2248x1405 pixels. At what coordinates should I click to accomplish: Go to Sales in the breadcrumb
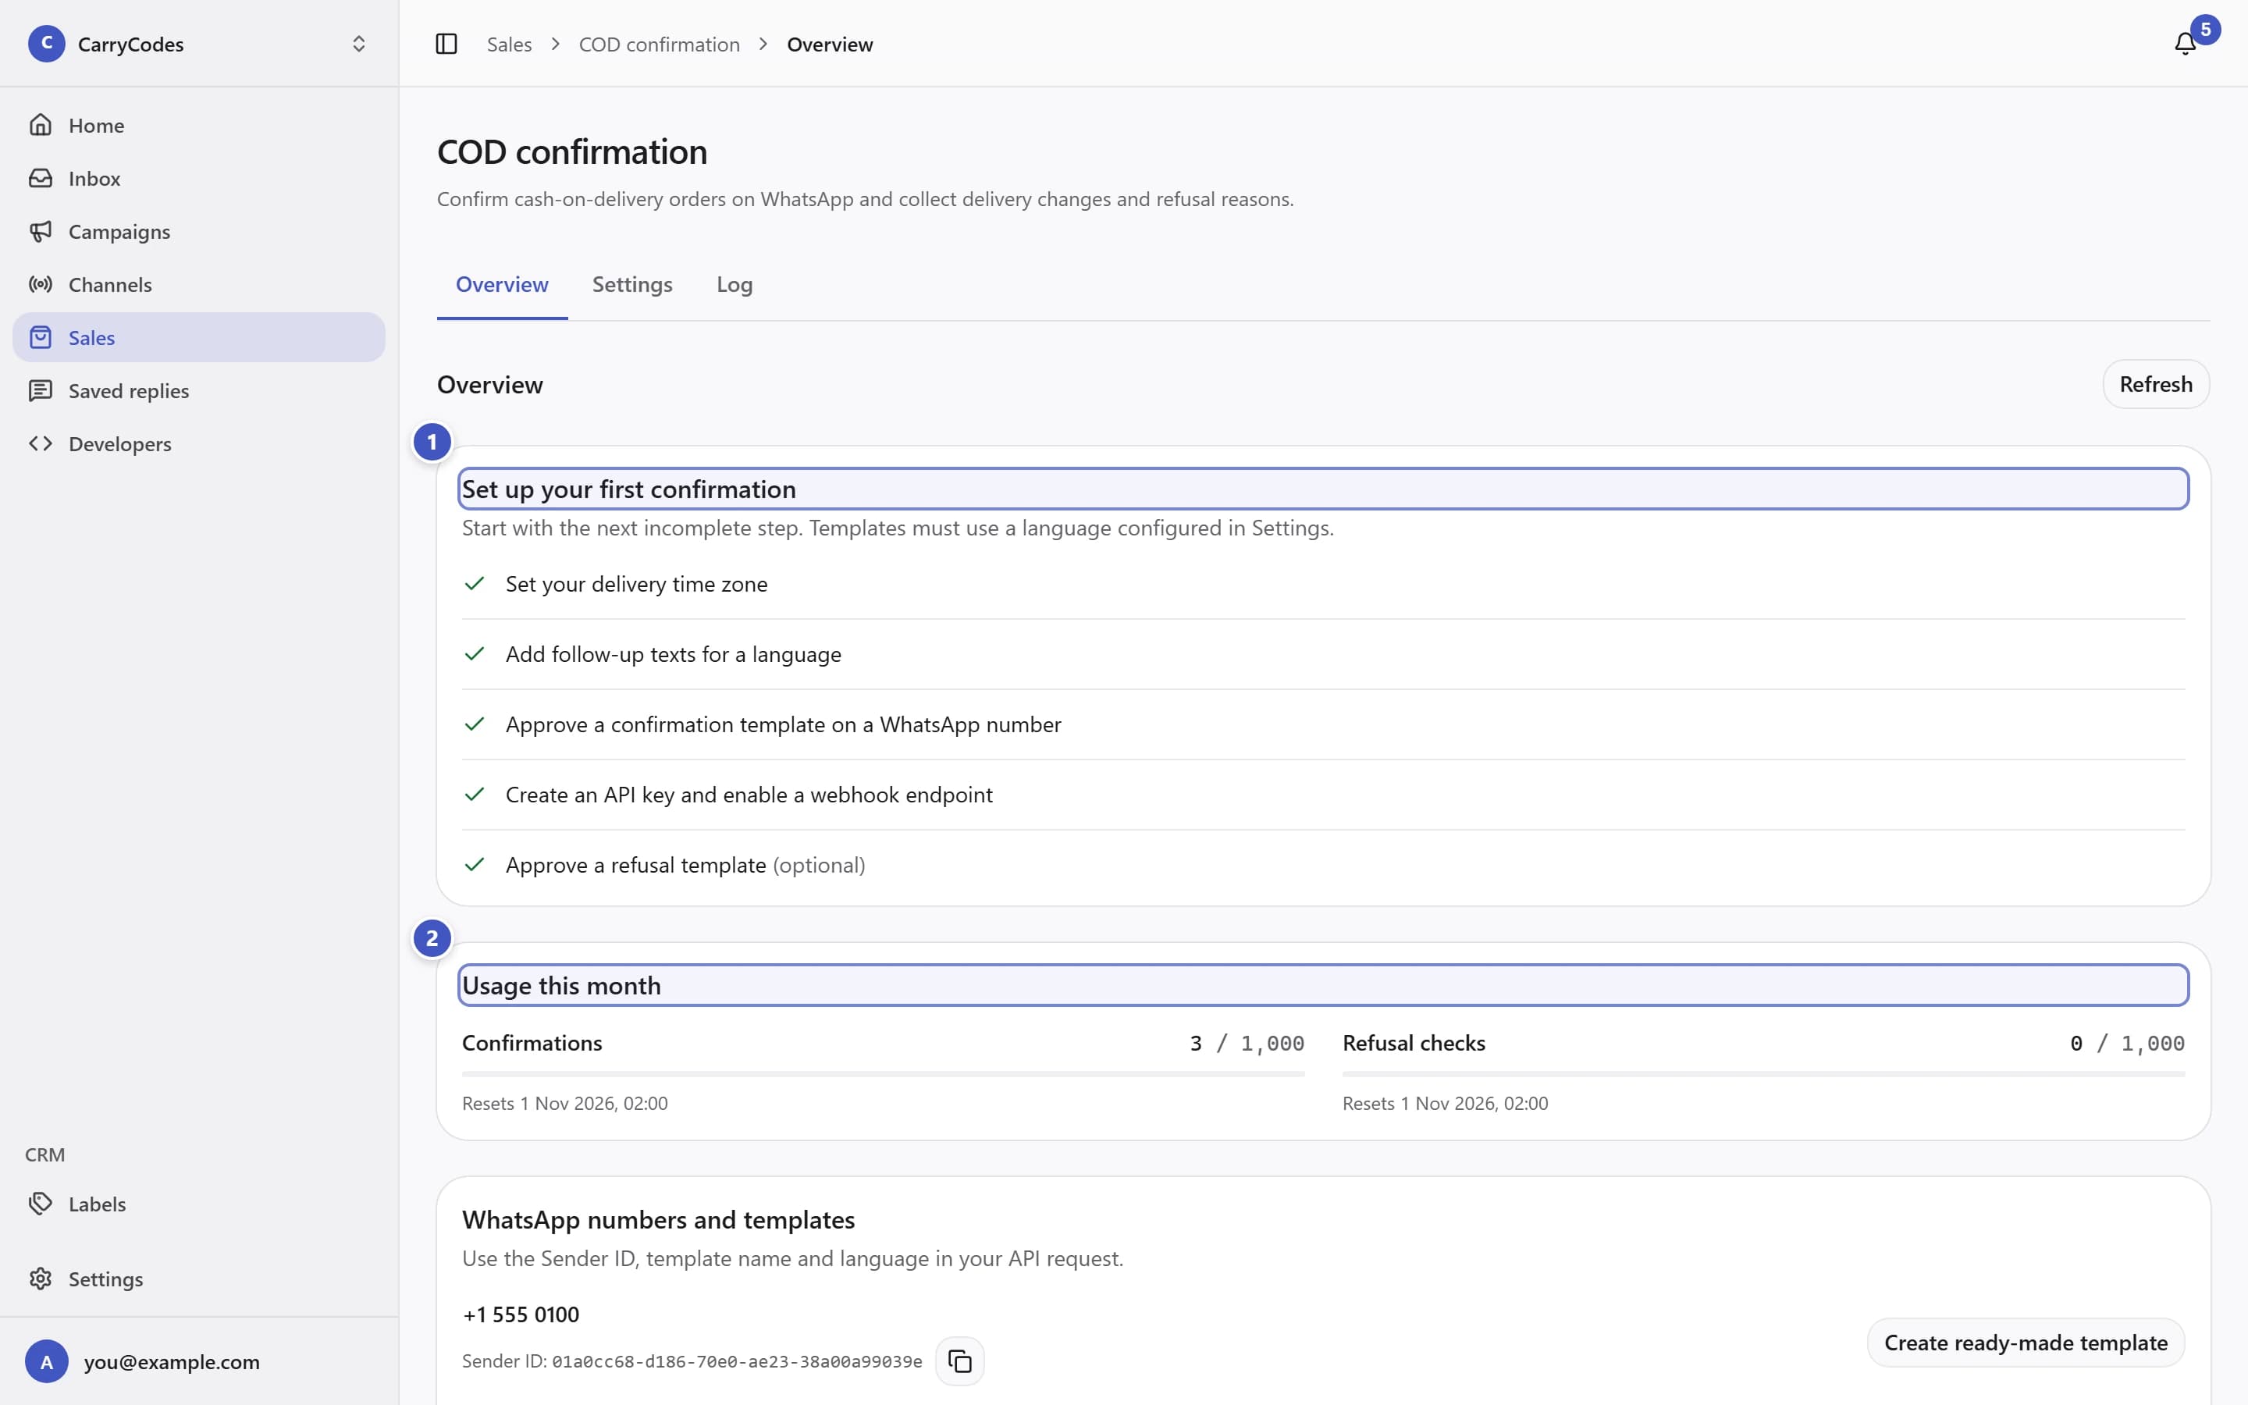point(509,44)
